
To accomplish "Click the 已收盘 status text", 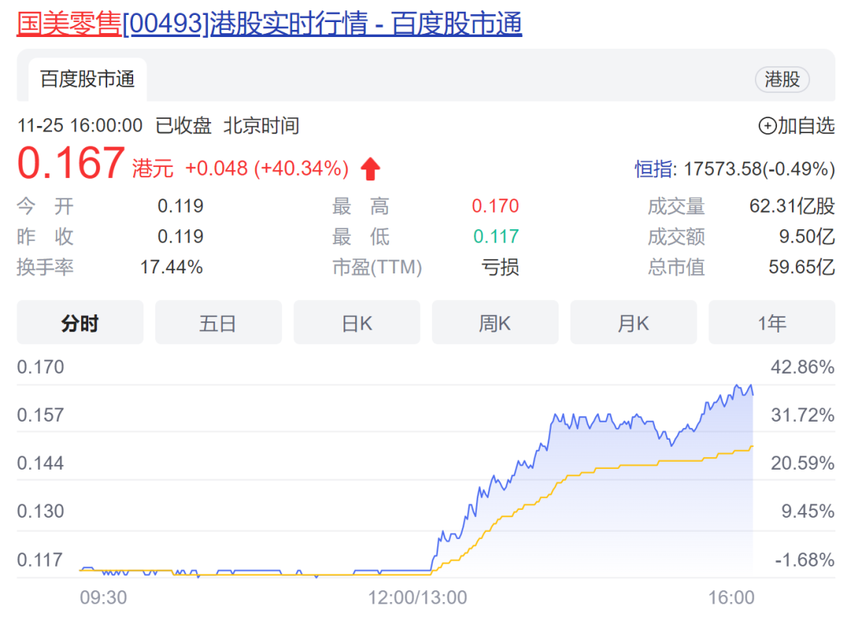I will [x=184, y=126].
